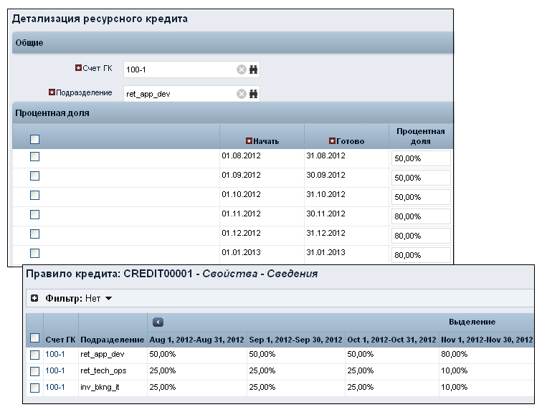Clear the Счет ГК field value
The height and width of the screenshot is (417, 547).
click(242, 69)
